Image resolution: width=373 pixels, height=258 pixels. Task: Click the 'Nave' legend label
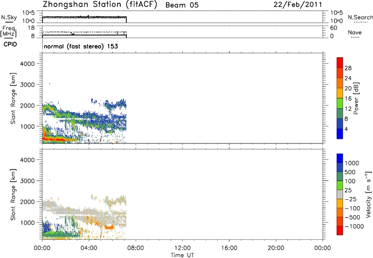[355, 32]
